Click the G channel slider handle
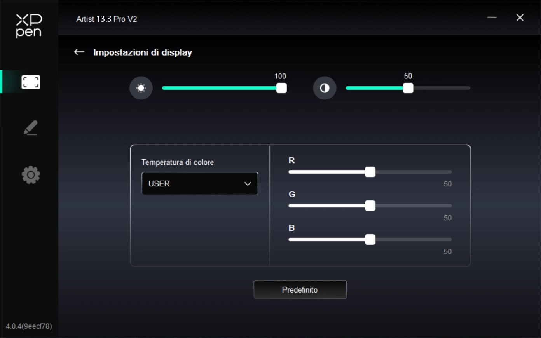The height and width of the screenshot is (338, 541). pyautogui.click(x=370, y=206)
